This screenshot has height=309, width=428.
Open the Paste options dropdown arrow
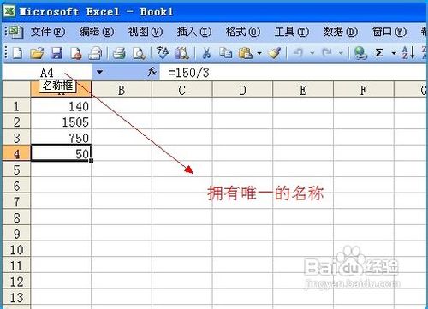(259, 53)
